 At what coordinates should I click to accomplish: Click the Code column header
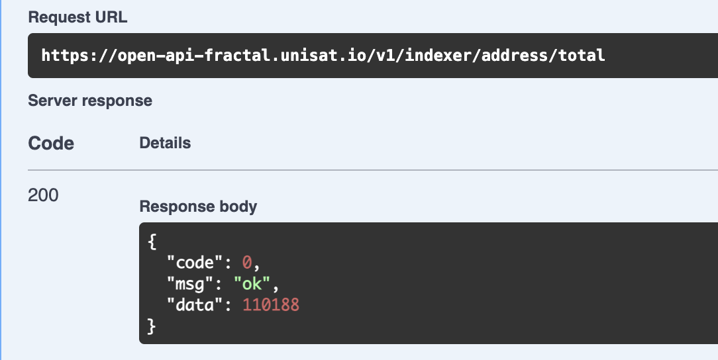pos(51,144)
